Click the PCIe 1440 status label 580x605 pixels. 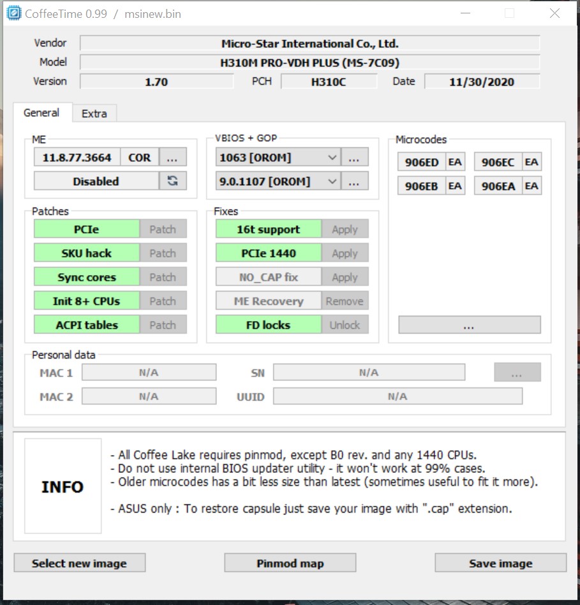(x=268, y=253)
